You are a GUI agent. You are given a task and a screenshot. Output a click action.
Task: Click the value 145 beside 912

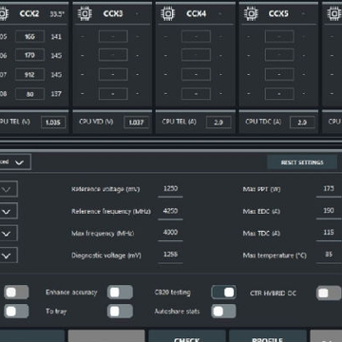56,75
